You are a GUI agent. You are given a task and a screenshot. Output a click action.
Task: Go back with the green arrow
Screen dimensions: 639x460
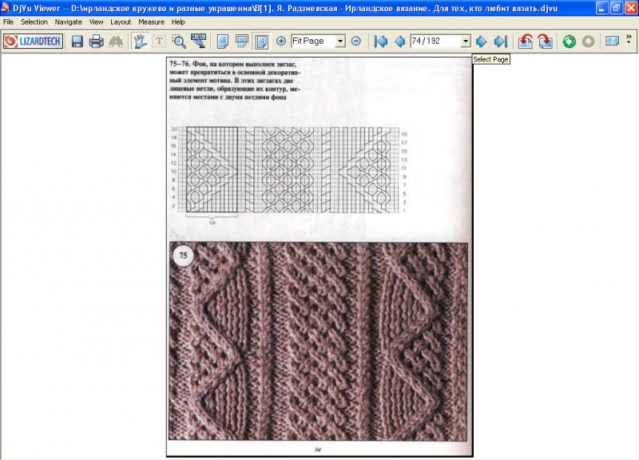[570, 42]
